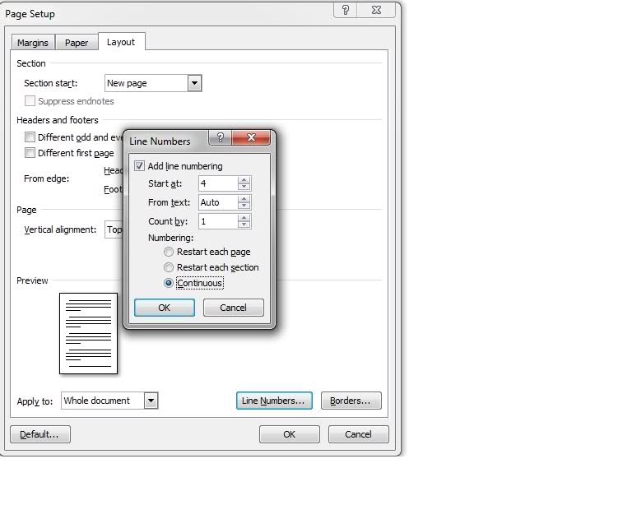The image size is (632, 505).
Task: Switch to the Margins tab
Action: click(x=33, y=43)
